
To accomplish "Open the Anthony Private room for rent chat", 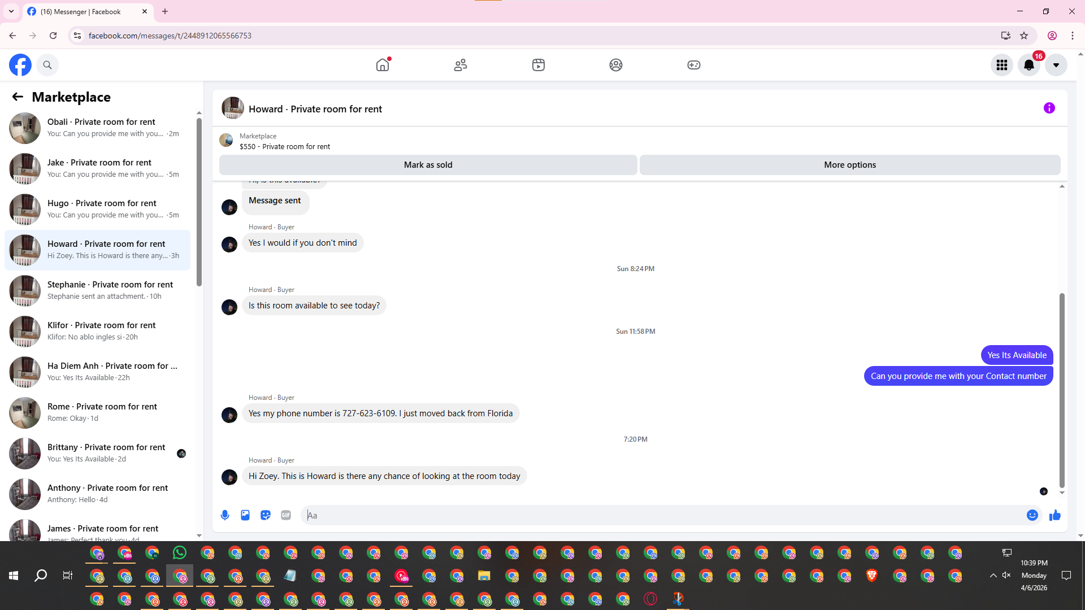I will 97,494.
